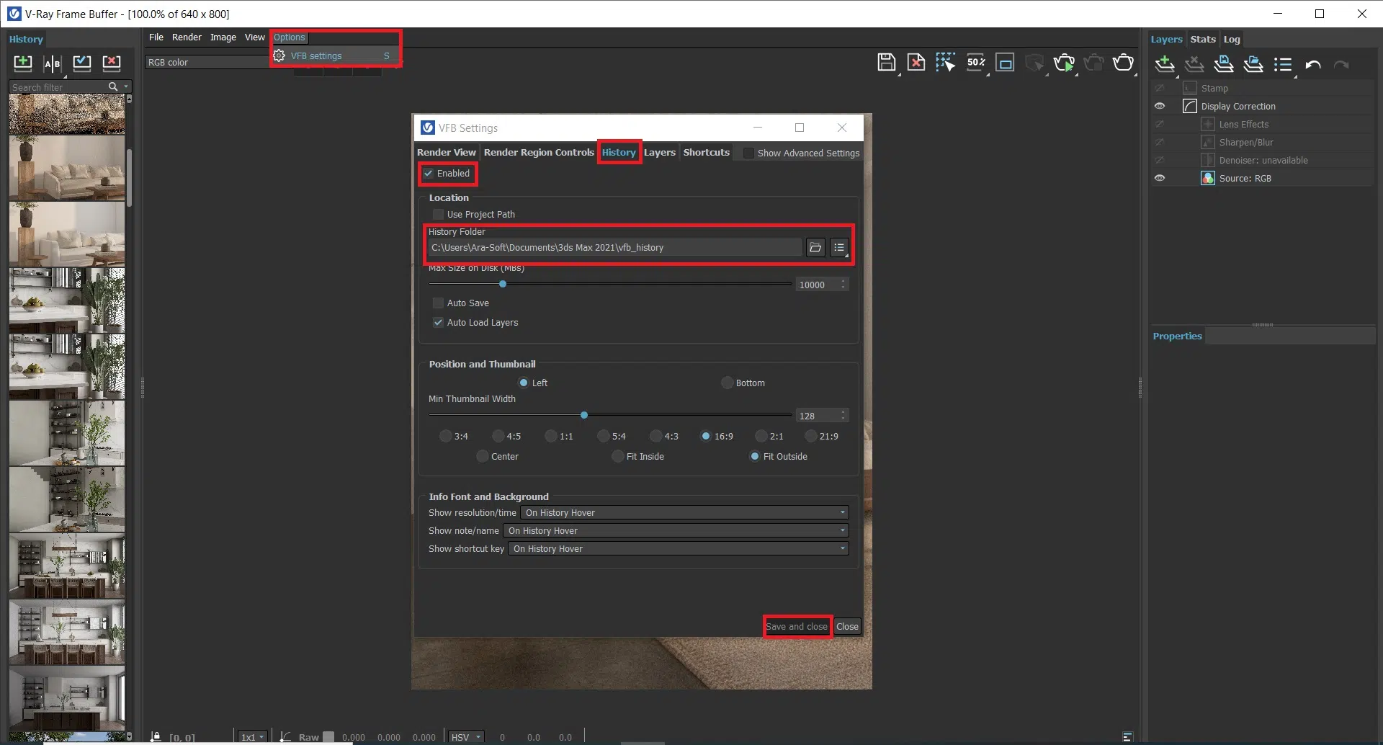Browse for the History Folder location
This screenshot has width=1383, height=745.
point(815,248)
